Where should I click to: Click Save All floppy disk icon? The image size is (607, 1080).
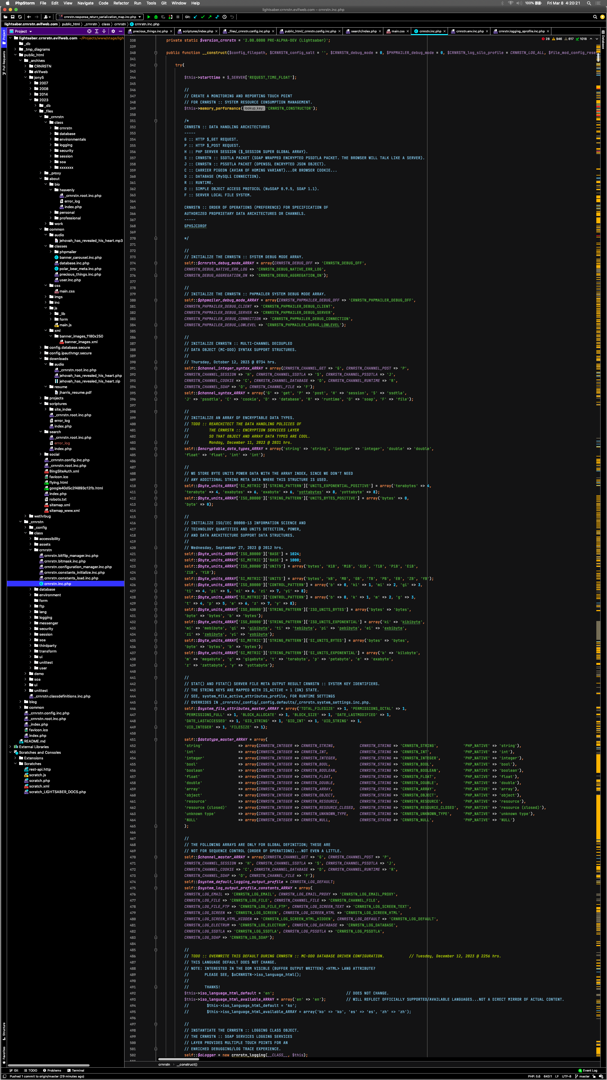(x=13, y=17)
